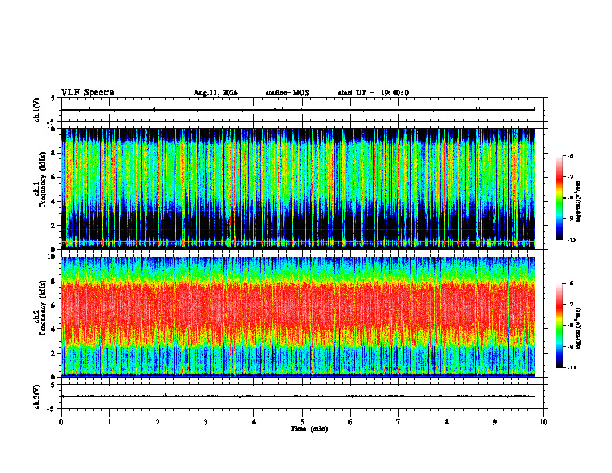
Task: Click the ch.1 spectrogram color scale bar
Action: tap(559, 198)
